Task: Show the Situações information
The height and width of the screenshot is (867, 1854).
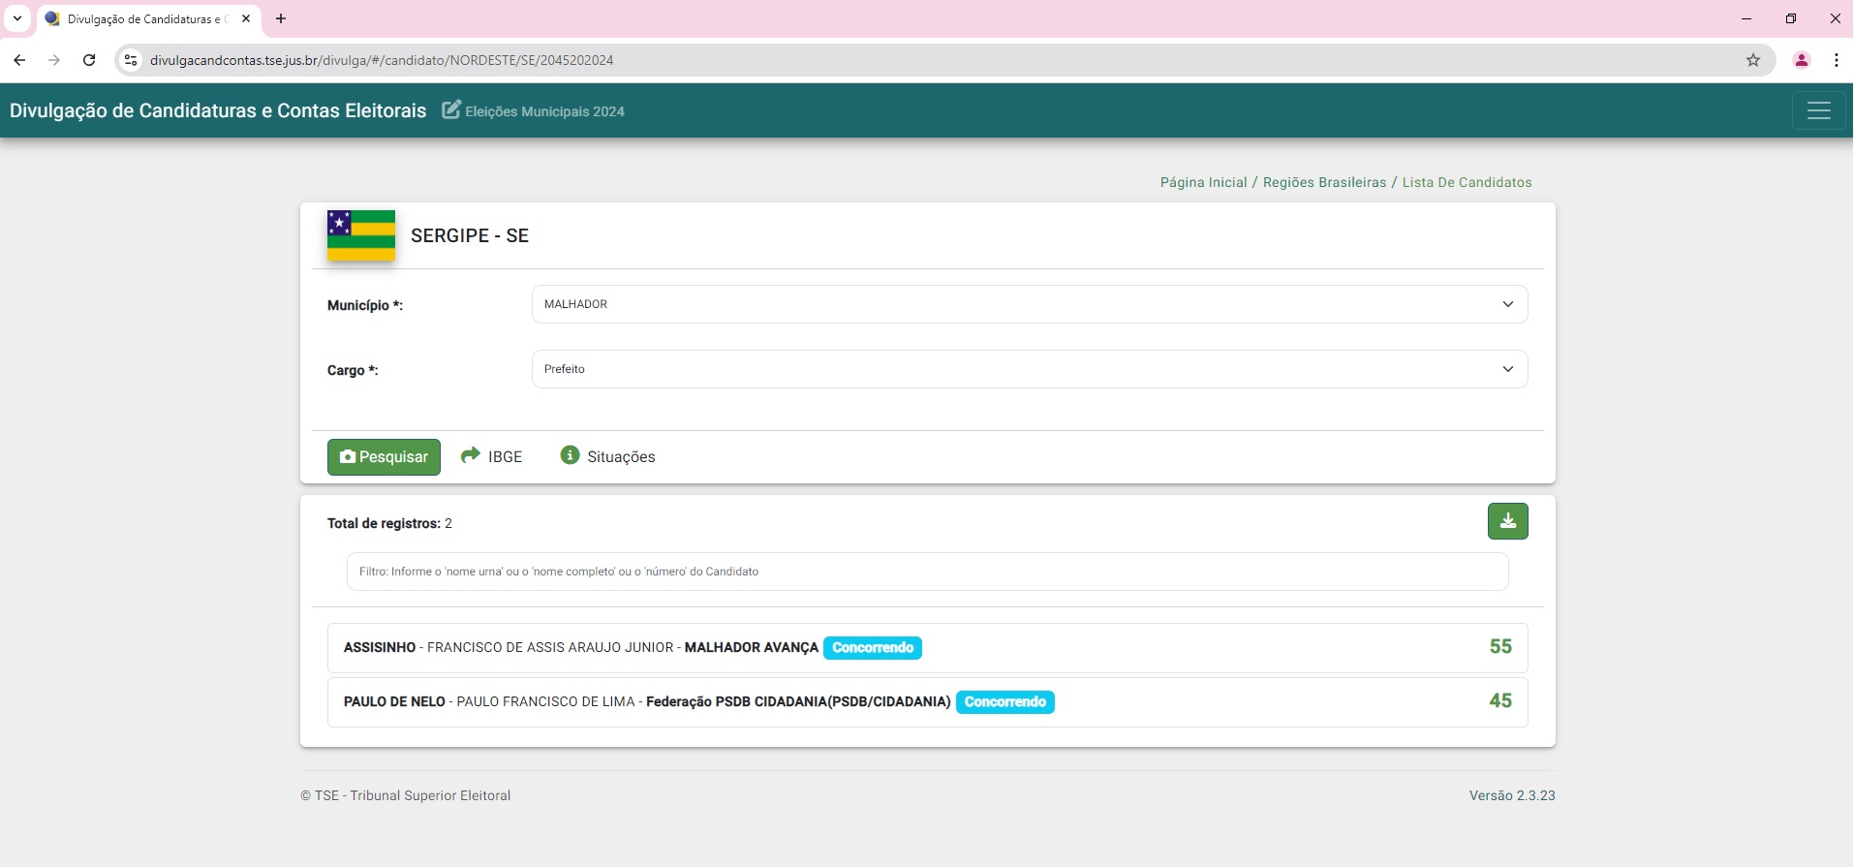Action: click(607, 456)
